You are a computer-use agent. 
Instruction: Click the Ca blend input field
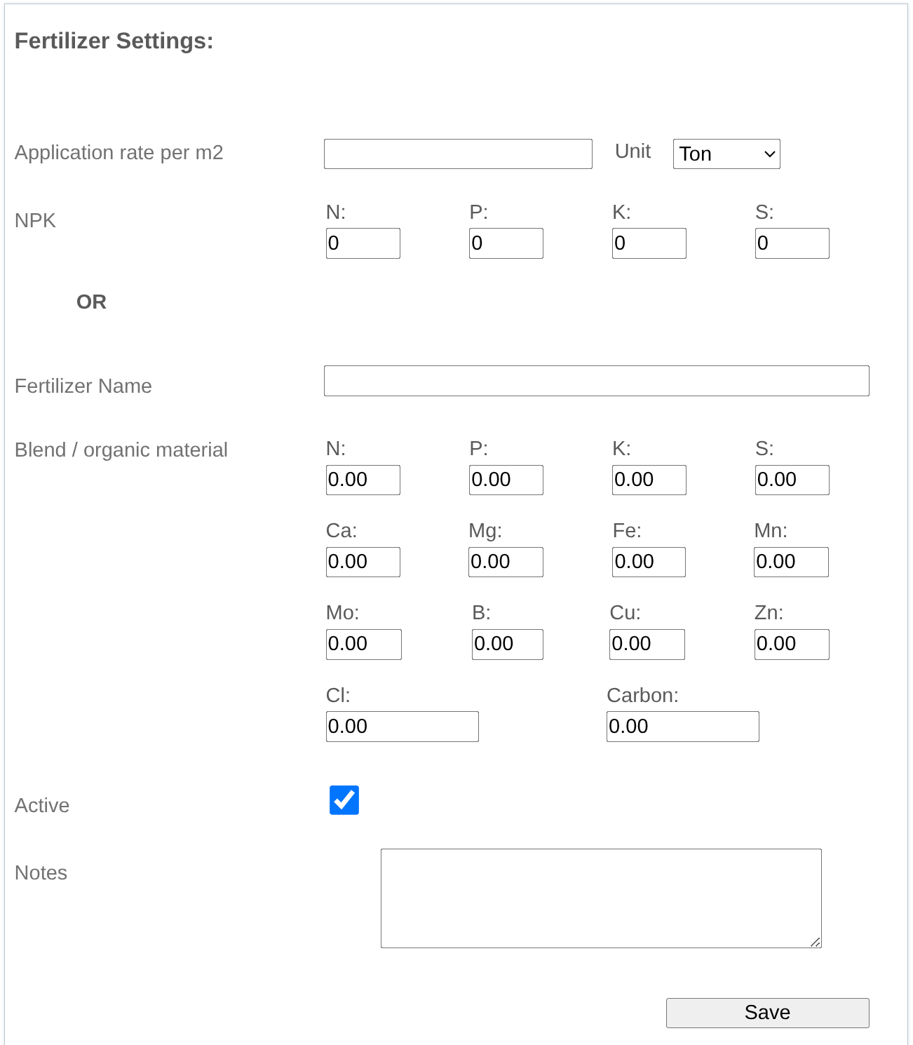pyautogui.click(x=362, y=561)
